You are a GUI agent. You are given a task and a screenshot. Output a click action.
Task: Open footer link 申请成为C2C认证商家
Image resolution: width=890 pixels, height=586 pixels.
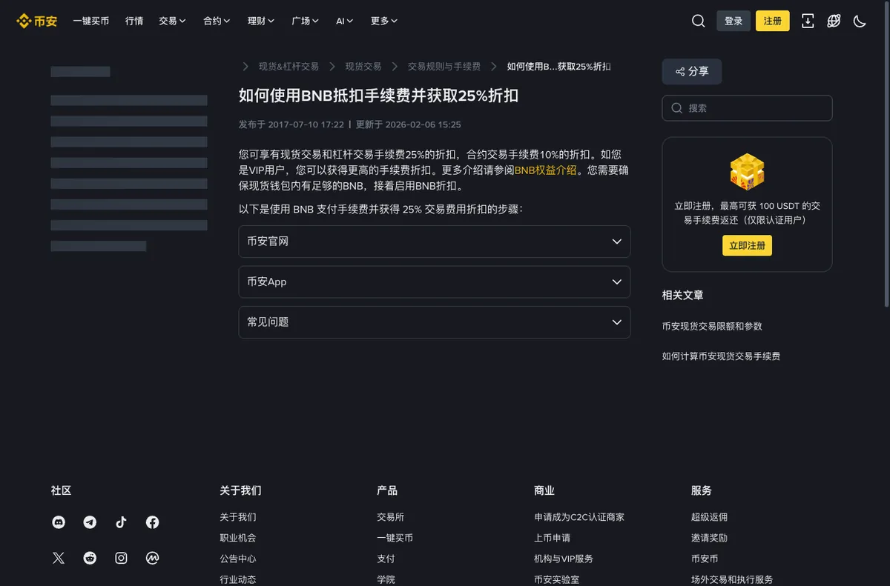coord(579,517)
